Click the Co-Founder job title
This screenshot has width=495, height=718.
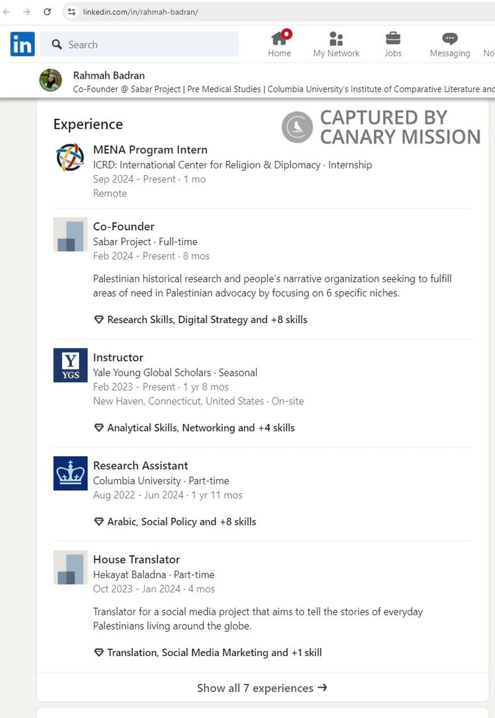tap(123, 227)
